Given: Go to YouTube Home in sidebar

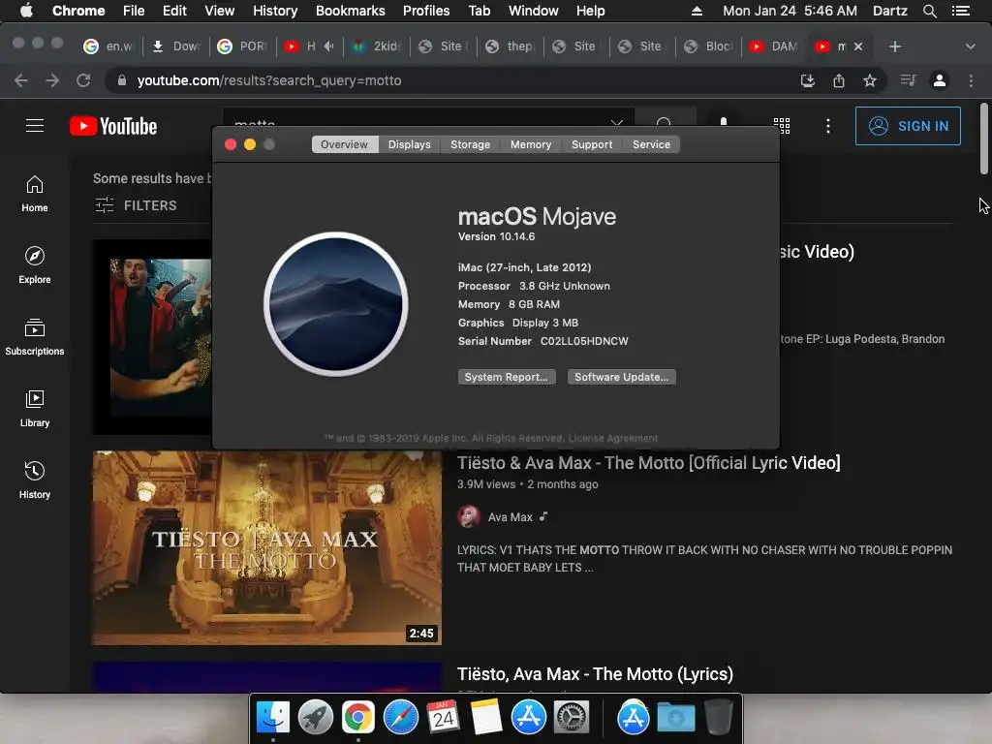Looking at the screenshot, I should [x=35, y=194].
